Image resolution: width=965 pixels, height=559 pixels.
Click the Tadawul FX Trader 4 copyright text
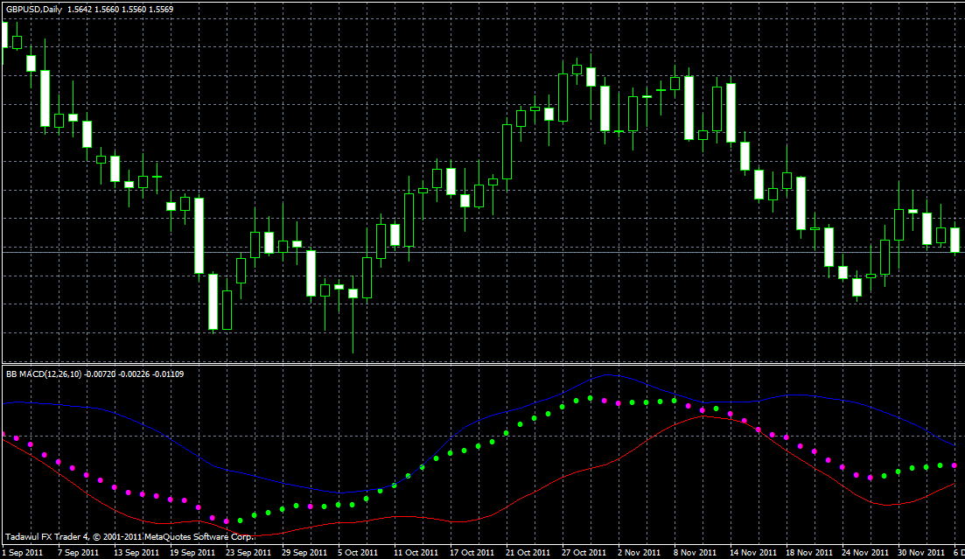pyautogui.click(x=129, y=537)
